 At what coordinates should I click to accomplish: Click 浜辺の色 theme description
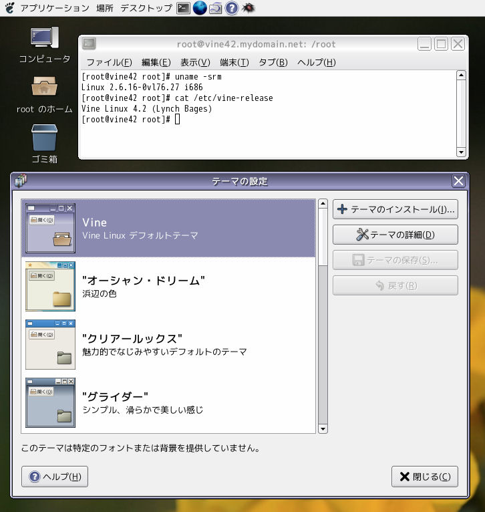tap(100, 293)
